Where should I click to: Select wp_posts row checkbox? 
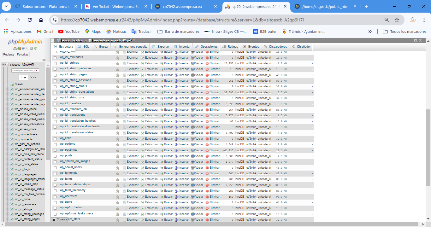click(56, 156)
